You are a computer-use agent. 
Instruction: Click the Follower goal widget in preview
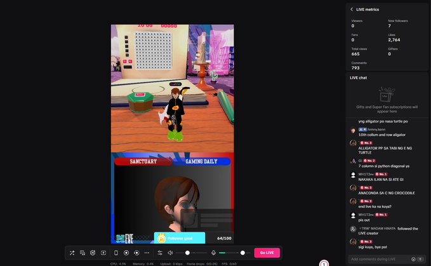tap(180, 238)
